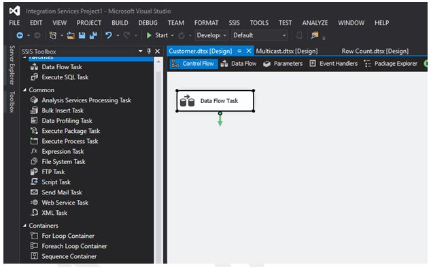This screenshot has width=431, height=267.
Task: Switch to Row Count.dtsx design tab
Action: pyautogui.click(x=375, y=51)
